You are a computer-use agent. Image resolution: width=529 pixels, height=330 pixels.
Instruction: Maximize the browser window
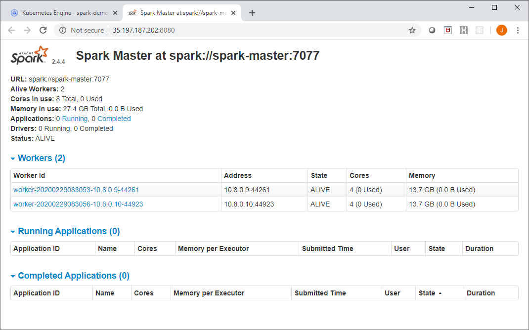[494, 7]
